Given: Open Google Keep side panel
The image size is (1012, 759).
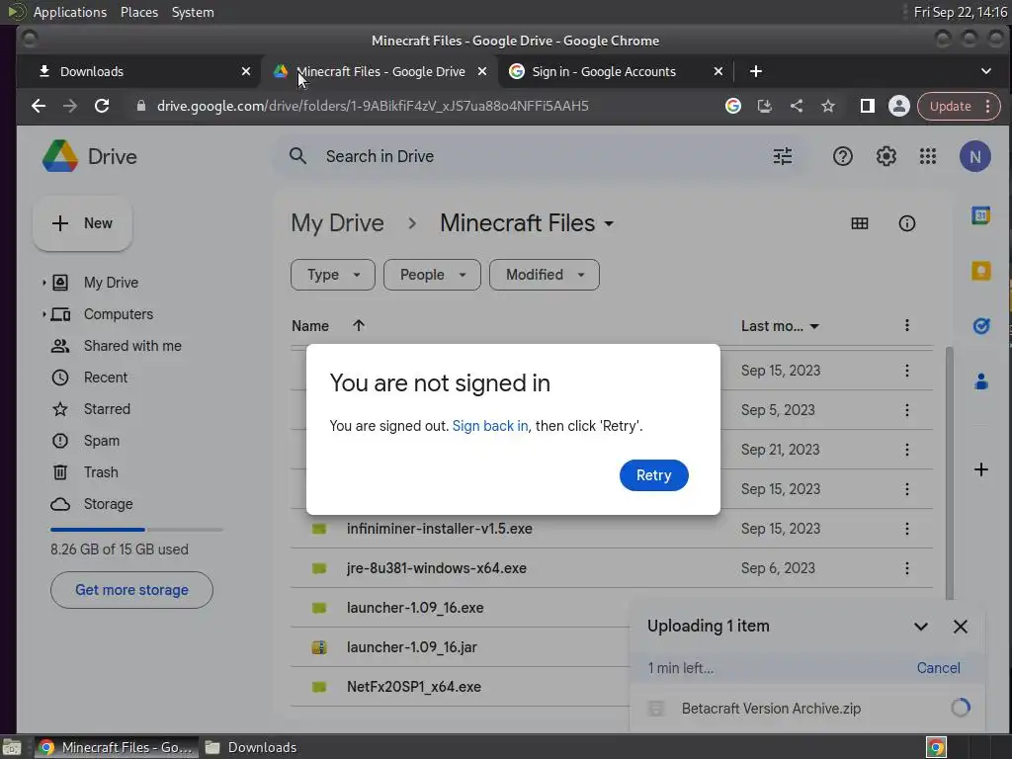Looking at the screenshot, I should (981, 271).
